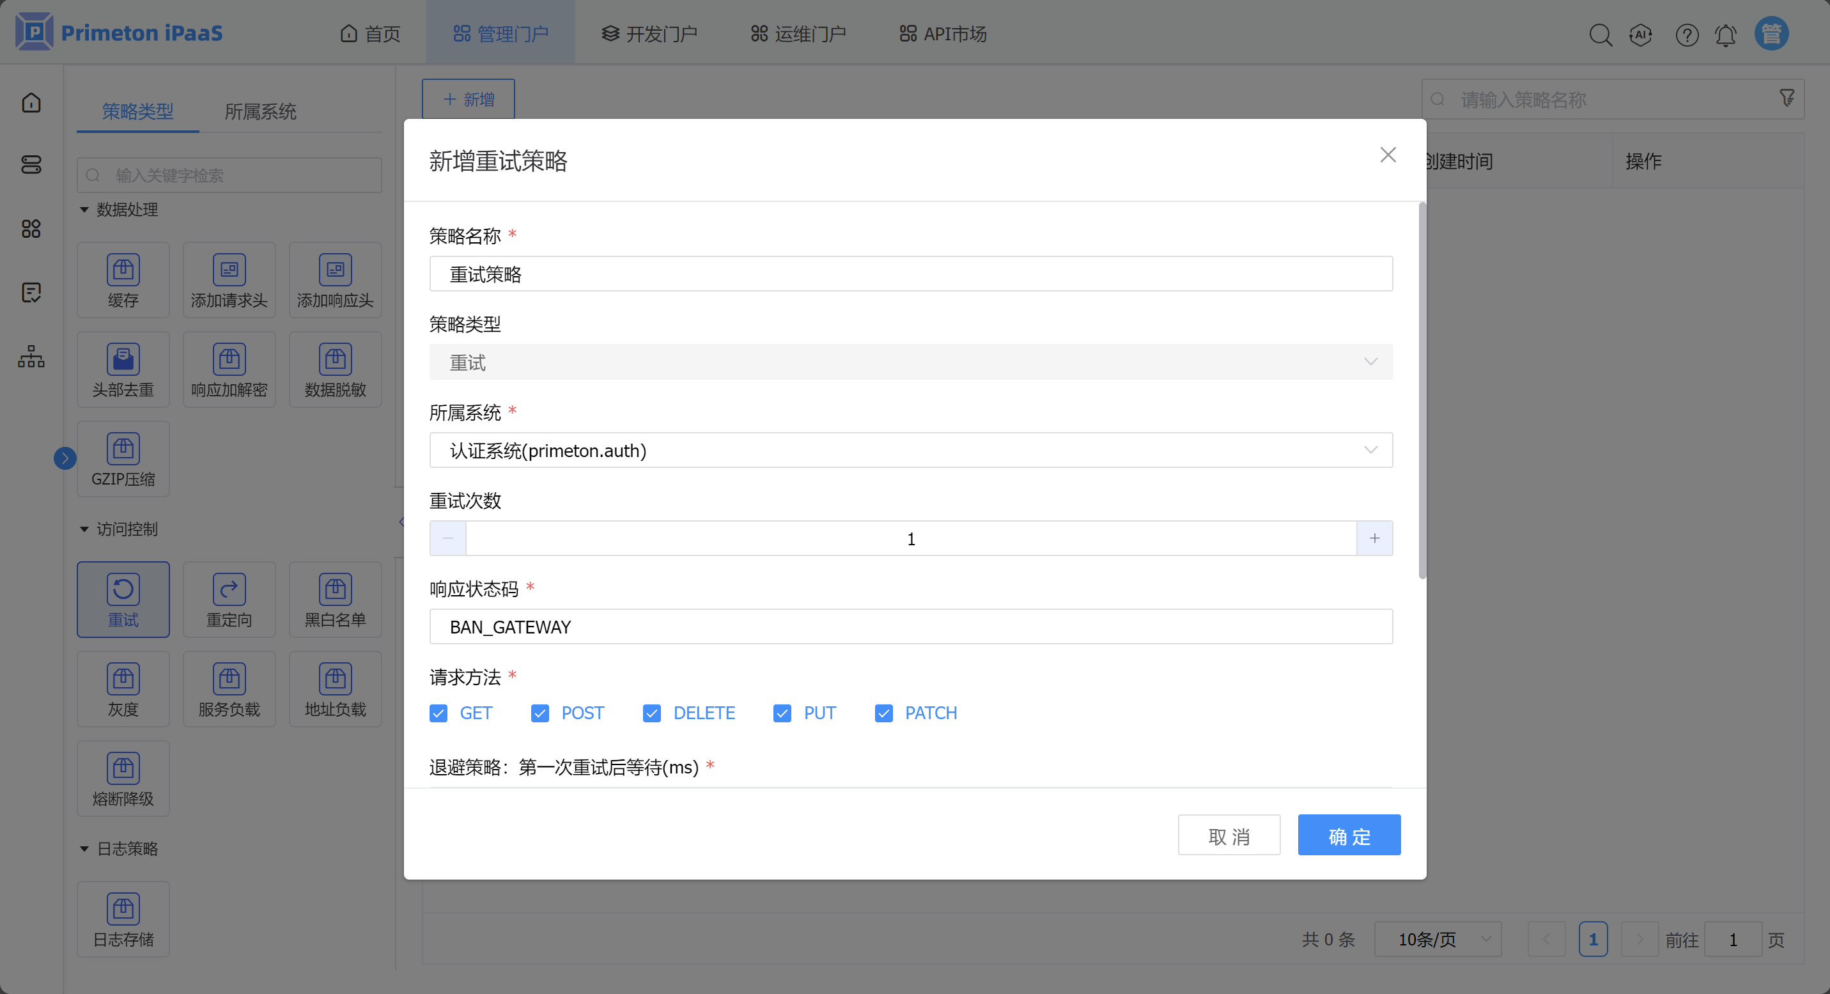Image resolution: width=1830 pixels, height=994 pixels.
Task: Toggle the PATCH checkbox
Action: pos(883,713)
